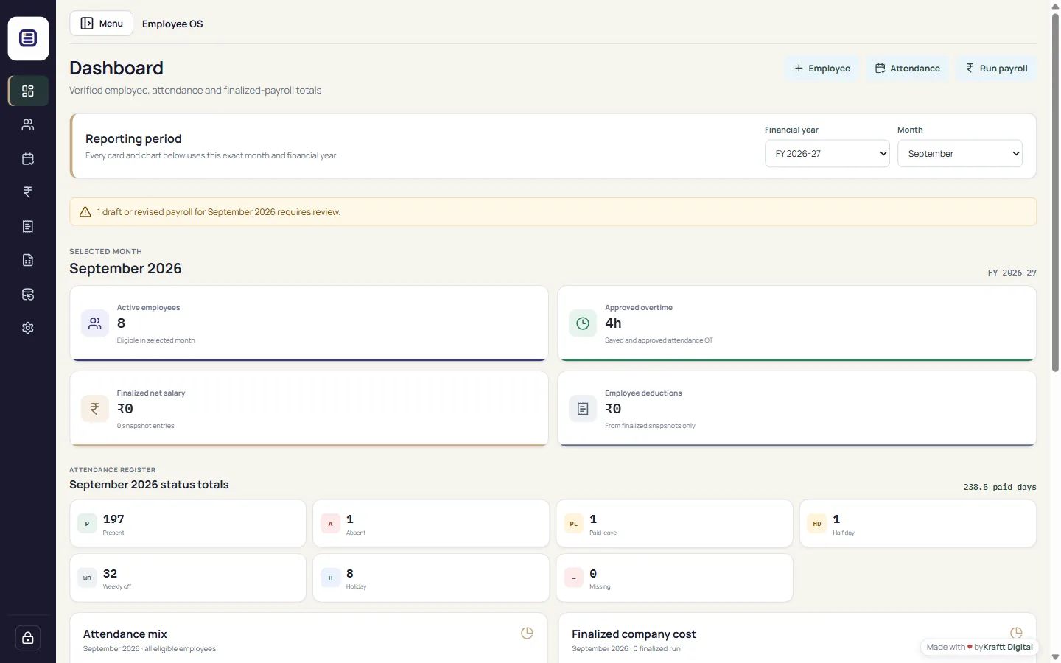Viewport: 1061px width, 663px height.
Task: Open the Settings gear sidebar icon
Action: tap(28, 328)
